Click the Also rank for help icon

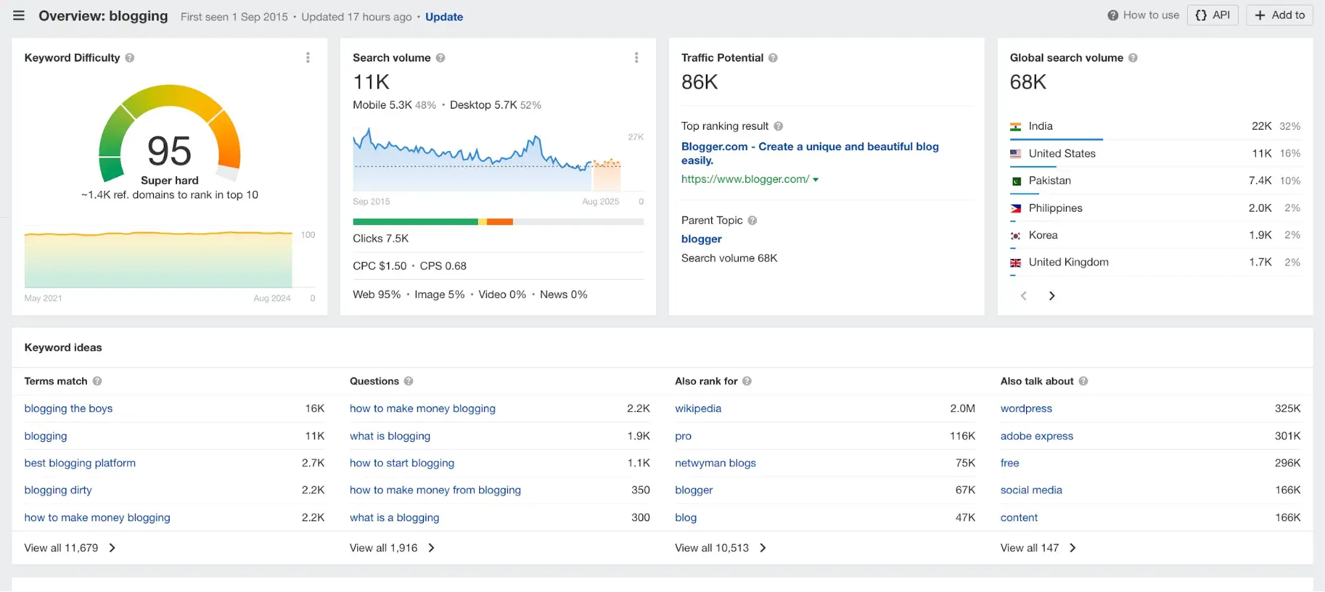click(x=747, y=381)
